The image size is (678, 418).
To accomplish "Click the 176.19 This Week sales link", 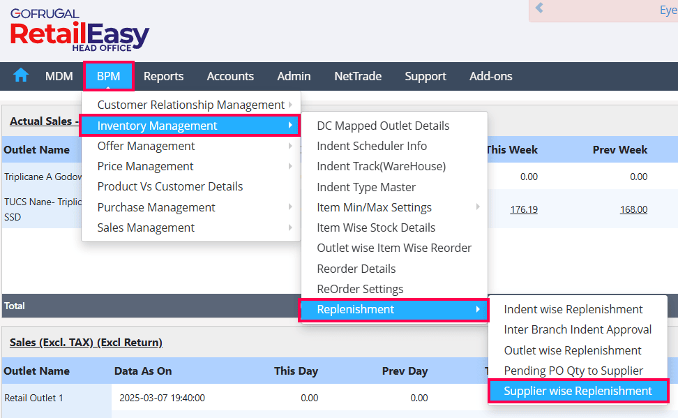I will point(523,209).
